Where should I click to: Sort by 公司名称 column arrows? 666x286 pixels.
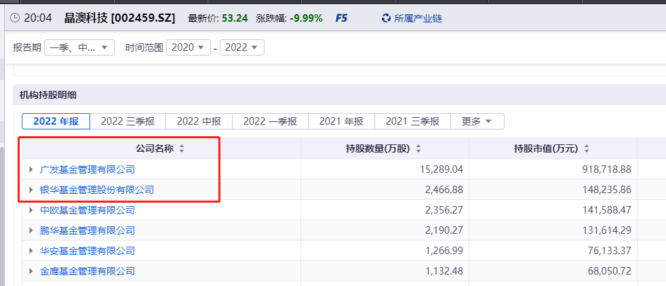pyautogui.click(x=182, y=149)
